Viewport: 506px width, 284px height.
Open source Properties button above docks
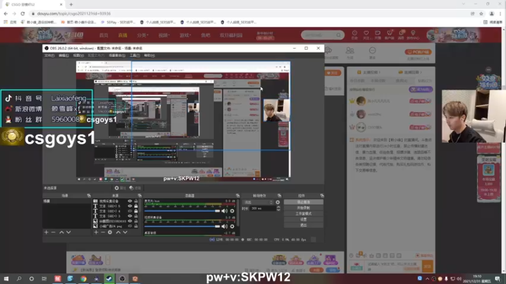pyautogui.click(x=120, y=188)
